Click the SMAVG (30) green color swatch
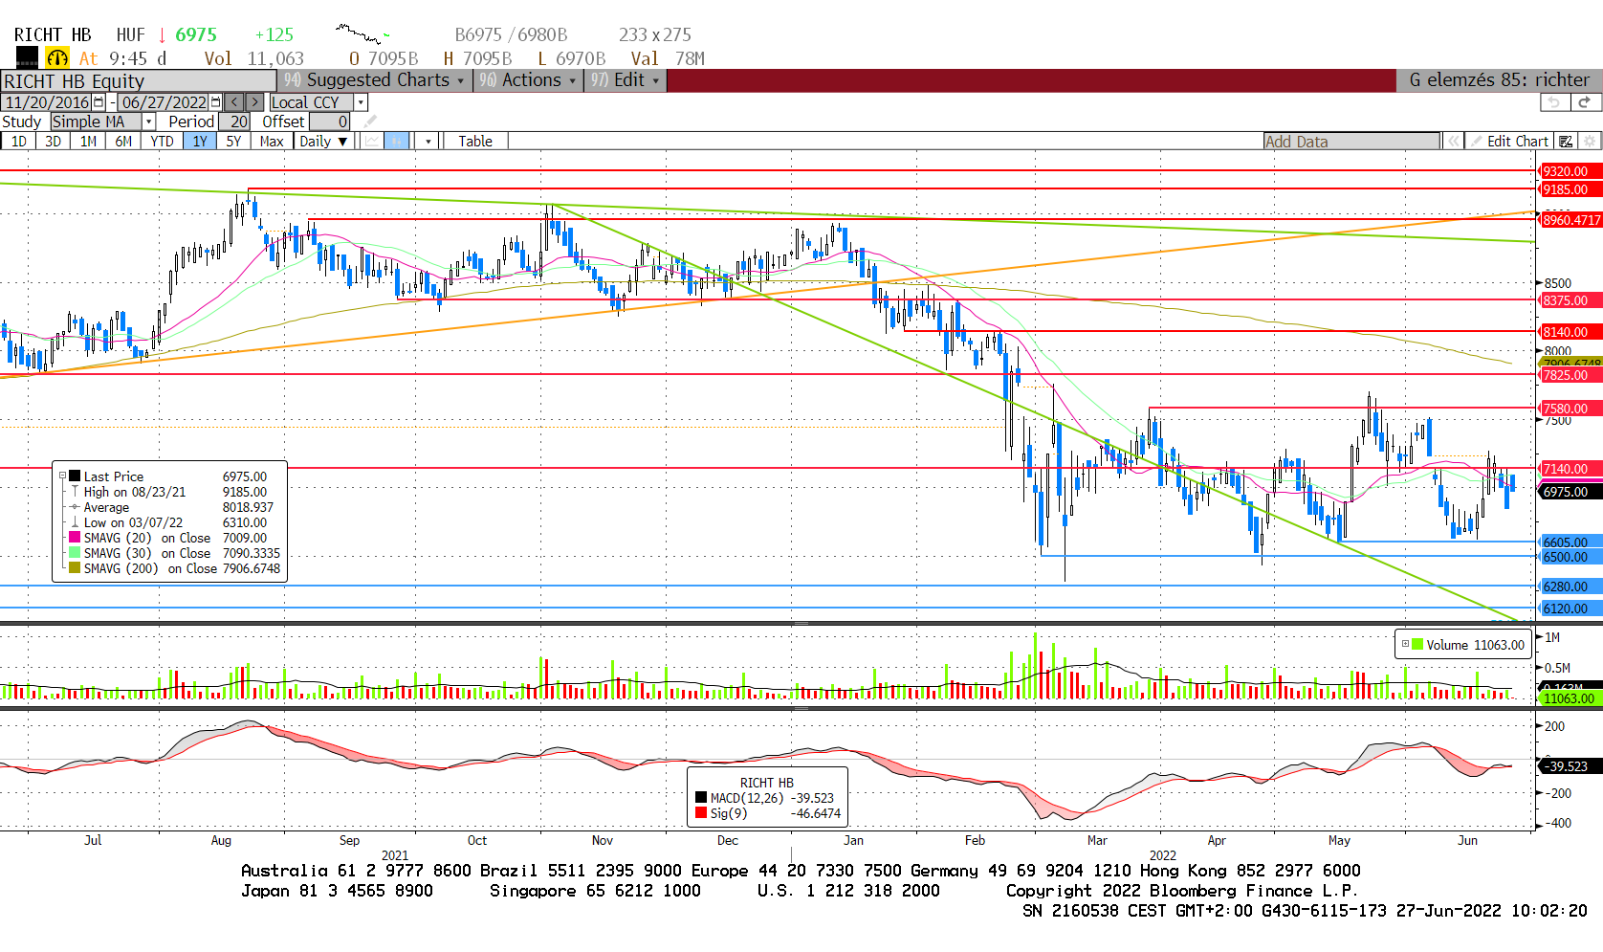Screen dimensions: 1603x952 (75, 553)
